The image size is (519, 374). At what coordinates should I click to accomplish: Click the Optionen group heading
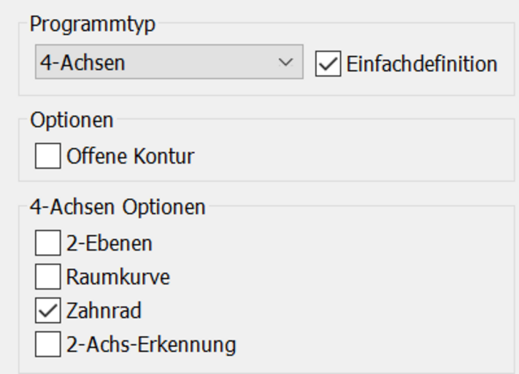(x=72, y=119)
